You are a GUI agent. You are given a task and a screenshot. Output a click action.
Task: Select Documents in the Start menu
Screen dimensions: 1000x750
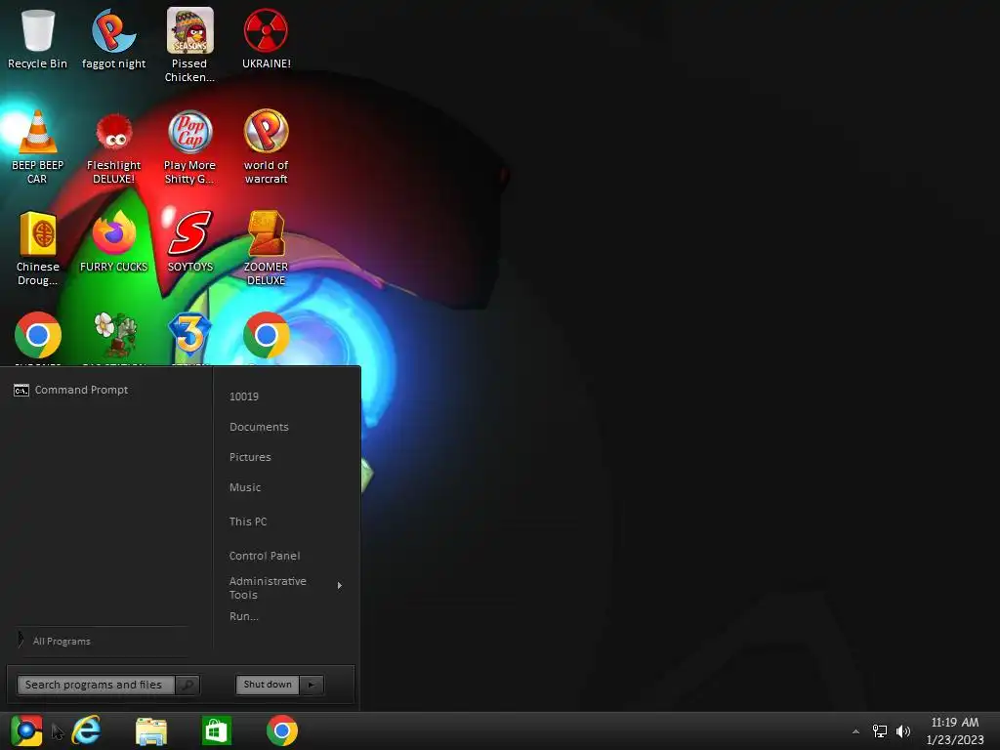point(259,427)
